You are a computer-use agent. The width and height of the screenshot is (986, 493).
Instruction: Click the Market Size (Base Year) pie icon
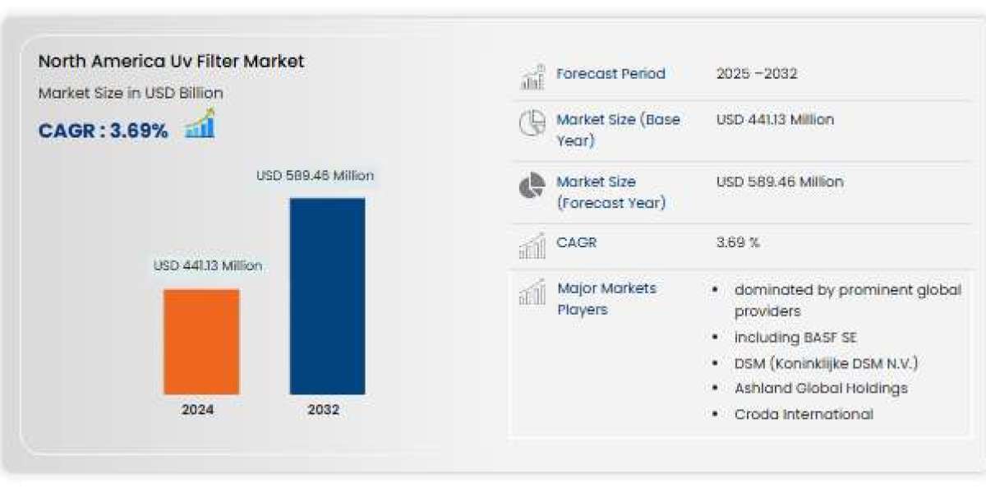[x=532, y=123]
